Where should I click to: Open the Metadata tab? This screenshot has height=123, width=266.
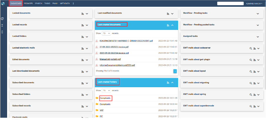click(65, 4)
